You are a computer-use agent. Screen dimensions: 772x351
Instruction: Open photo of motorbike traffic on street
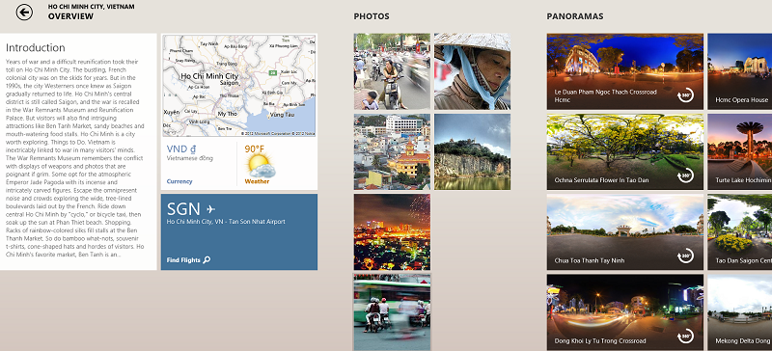392,71
